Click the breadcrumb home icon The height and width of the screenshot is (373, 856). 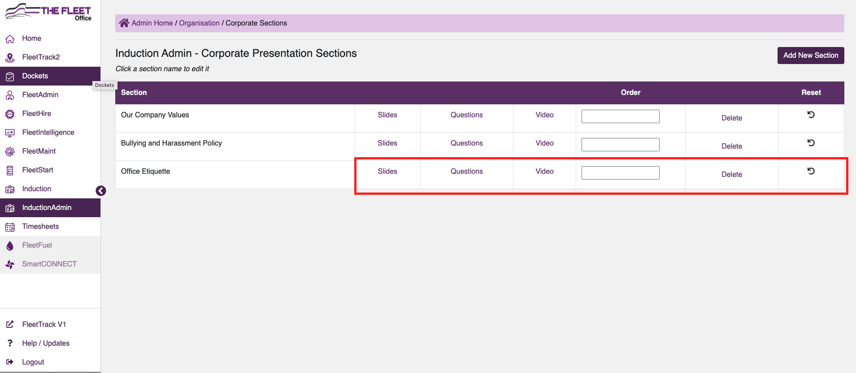[x=124, y=23]
